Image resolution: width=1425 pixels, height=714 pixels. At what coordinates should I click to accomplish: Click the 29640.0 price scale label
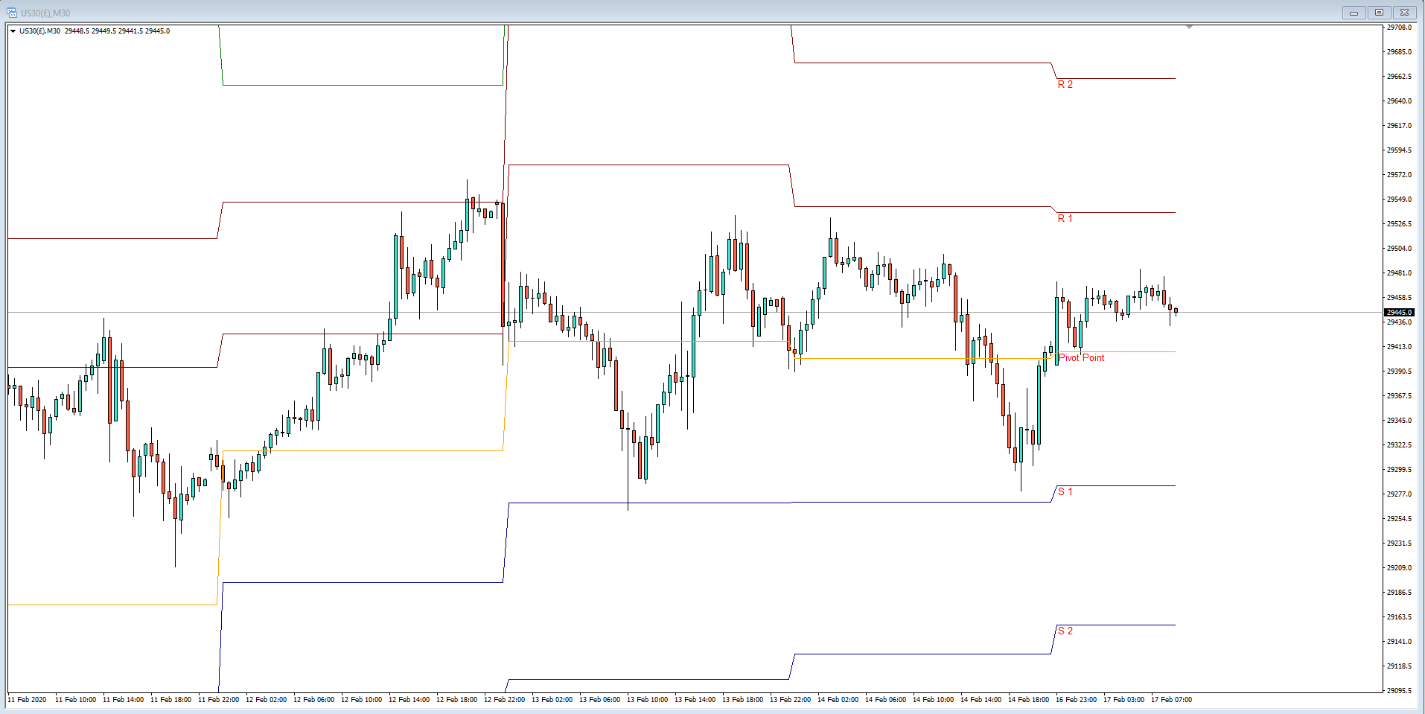[x=1399, y=101]
